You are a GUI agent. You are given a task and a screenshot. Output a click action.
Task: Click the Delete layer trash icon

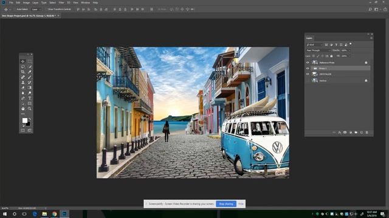pyautogui.click(x=367, y=133)
